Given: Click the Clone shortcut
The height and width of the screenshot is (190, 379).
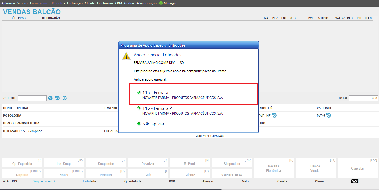Looking at the screenshot, I should (319, 181).
